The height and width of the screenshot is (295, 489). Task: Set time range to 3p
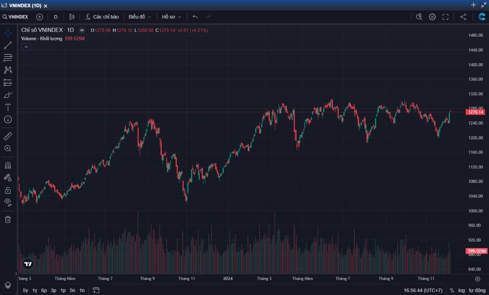53,291
